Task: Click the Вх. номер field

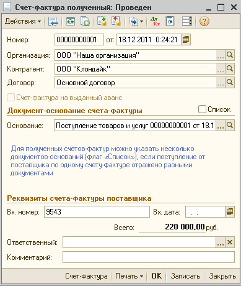Action: pos(97,212)
